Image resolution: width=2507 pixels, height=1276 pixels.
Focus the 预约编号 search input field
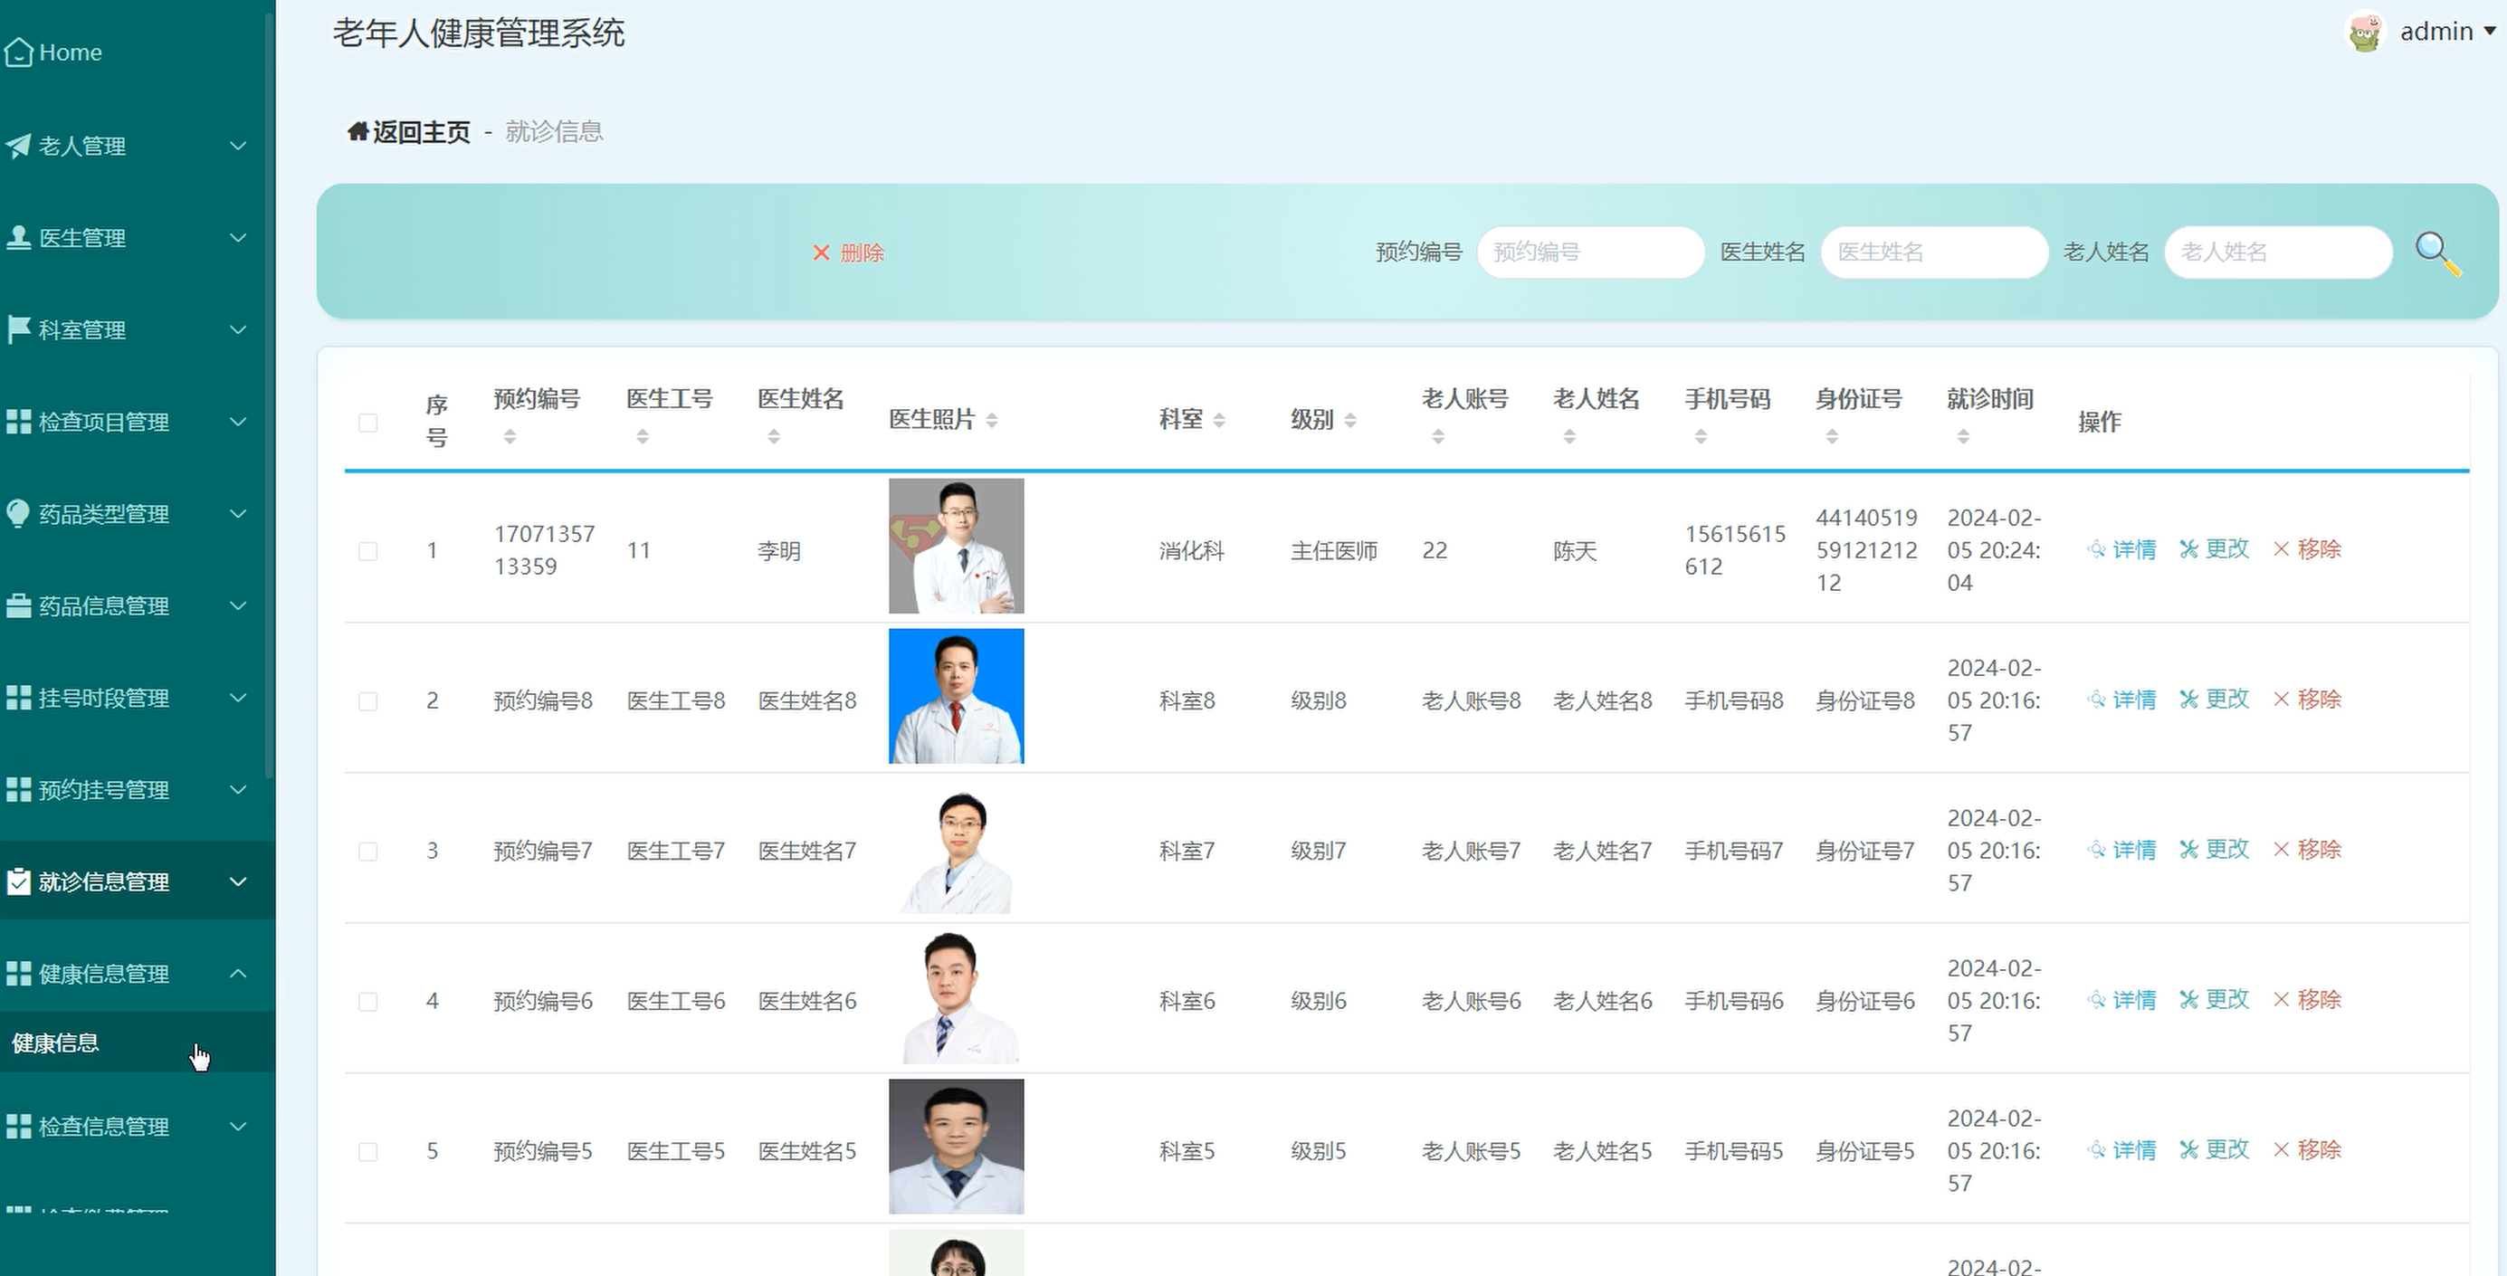pos(1590,253)
